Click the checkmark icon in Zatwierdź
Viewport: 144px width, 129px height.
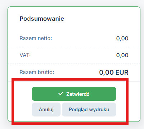tap(61, 94)
